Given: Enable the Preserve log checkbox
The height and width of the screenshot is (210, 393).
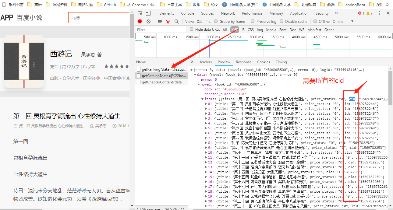Looking at the screenshot, I should coord(253,21).
